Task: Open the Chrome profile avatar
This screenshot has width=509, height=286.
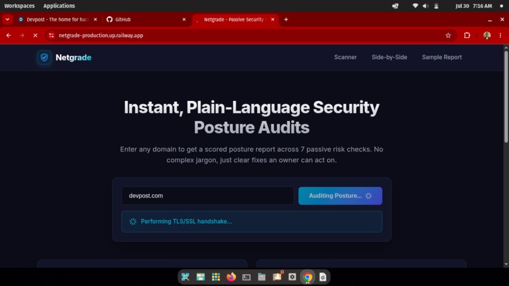Action: pyautogui.click(x=487, y=35)
